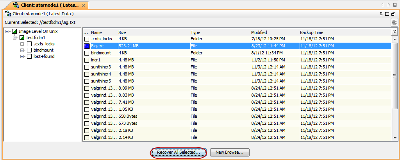This screenshot has width=400, height=160.
Task: Tick the bindmount checkbox in the tree
Action: click(x=29, y=50)
